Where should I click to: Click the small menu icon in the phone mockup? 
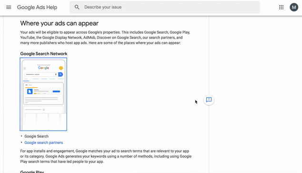25,68
